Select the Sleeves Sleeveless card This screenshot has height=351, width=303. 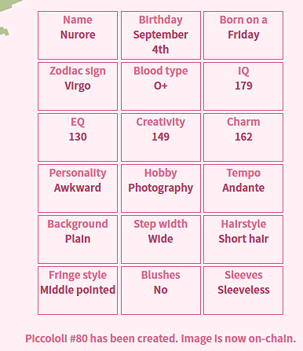(243, 291)
